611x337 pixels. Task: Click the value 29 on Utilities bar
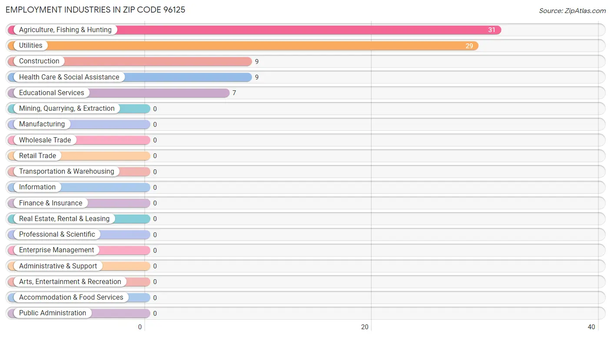pyautogui.click(x=469, y=46)
